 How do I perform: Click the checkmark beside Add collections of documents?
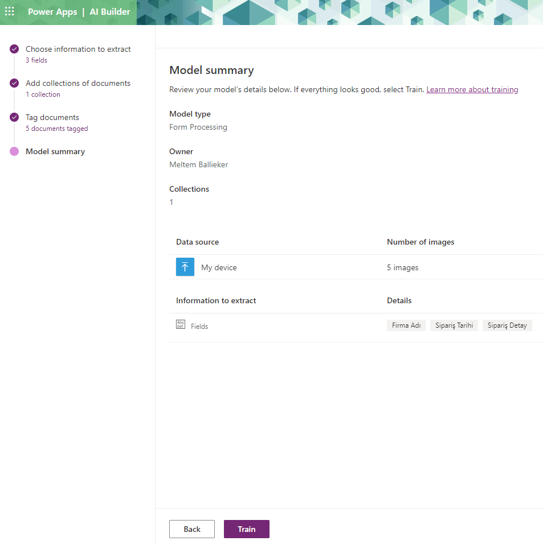(x=14, y=84)
